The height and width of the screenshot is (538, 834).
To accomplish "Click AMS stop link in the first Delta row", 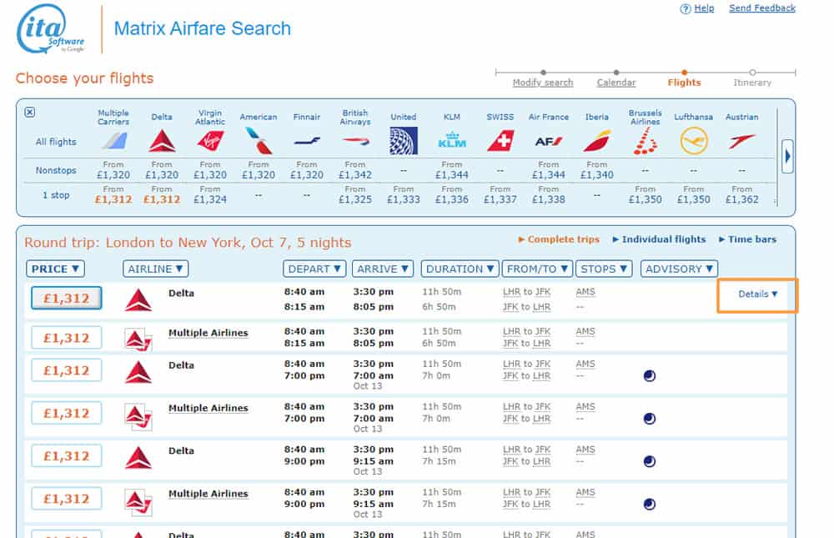I will [x=585, y=292].
